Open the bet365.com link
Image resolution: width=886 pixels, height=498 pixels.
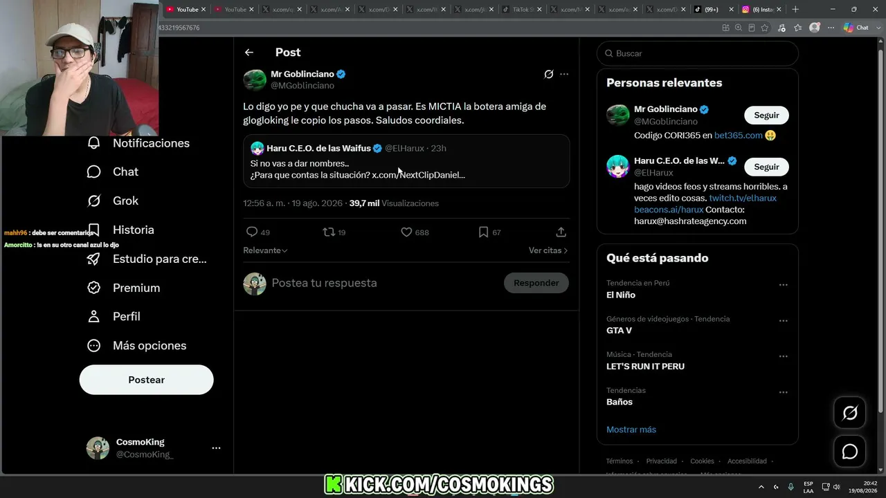click(739, 136)
